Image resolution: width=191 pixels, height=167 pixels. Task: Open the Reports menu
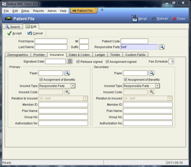pos(38,11)
